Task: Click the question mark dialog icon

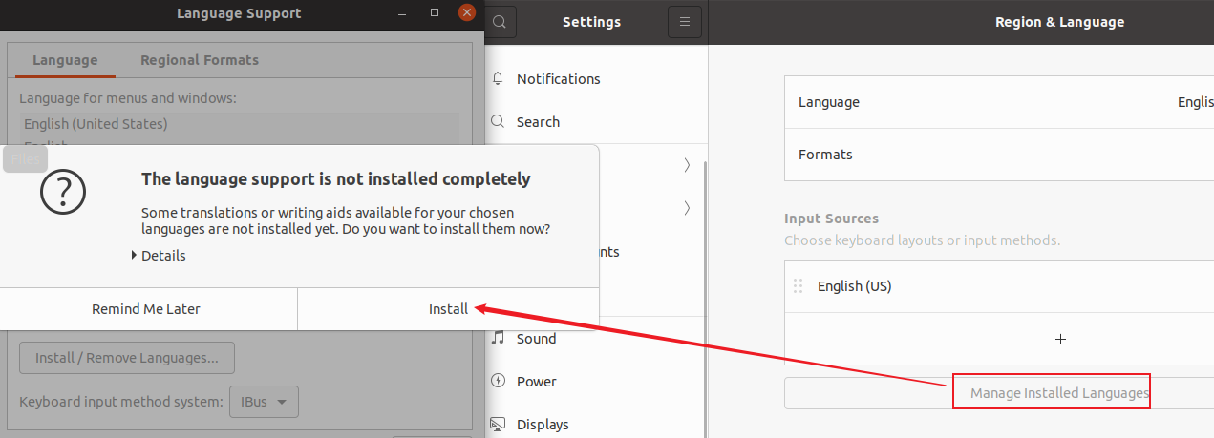Action: click(x=63, y=193)
